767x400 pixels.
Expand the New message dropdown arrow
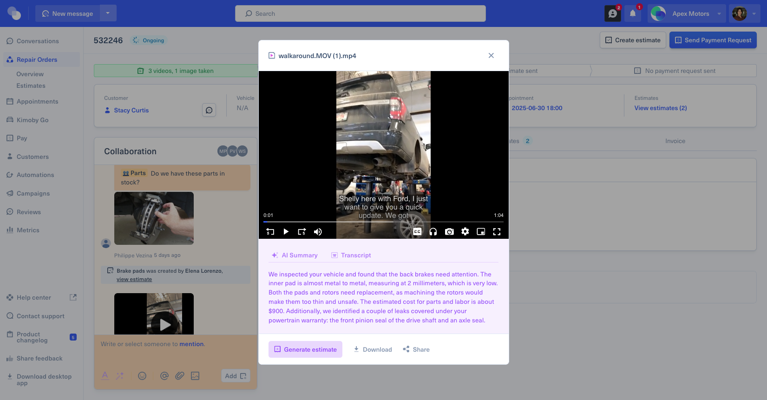pos(108,13)
